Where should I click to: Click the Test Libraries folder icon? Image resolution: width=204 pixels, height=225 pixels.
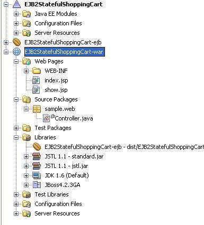(26, 194)
